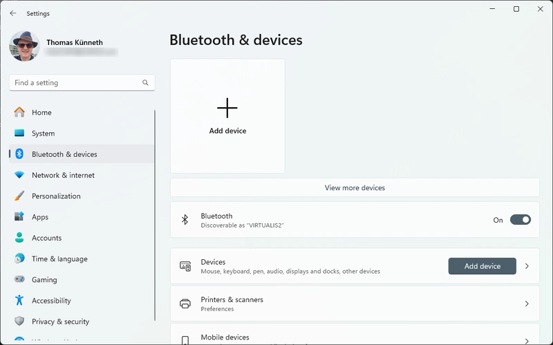
Task: Click the Devices row title
Action: click(213, 262)
